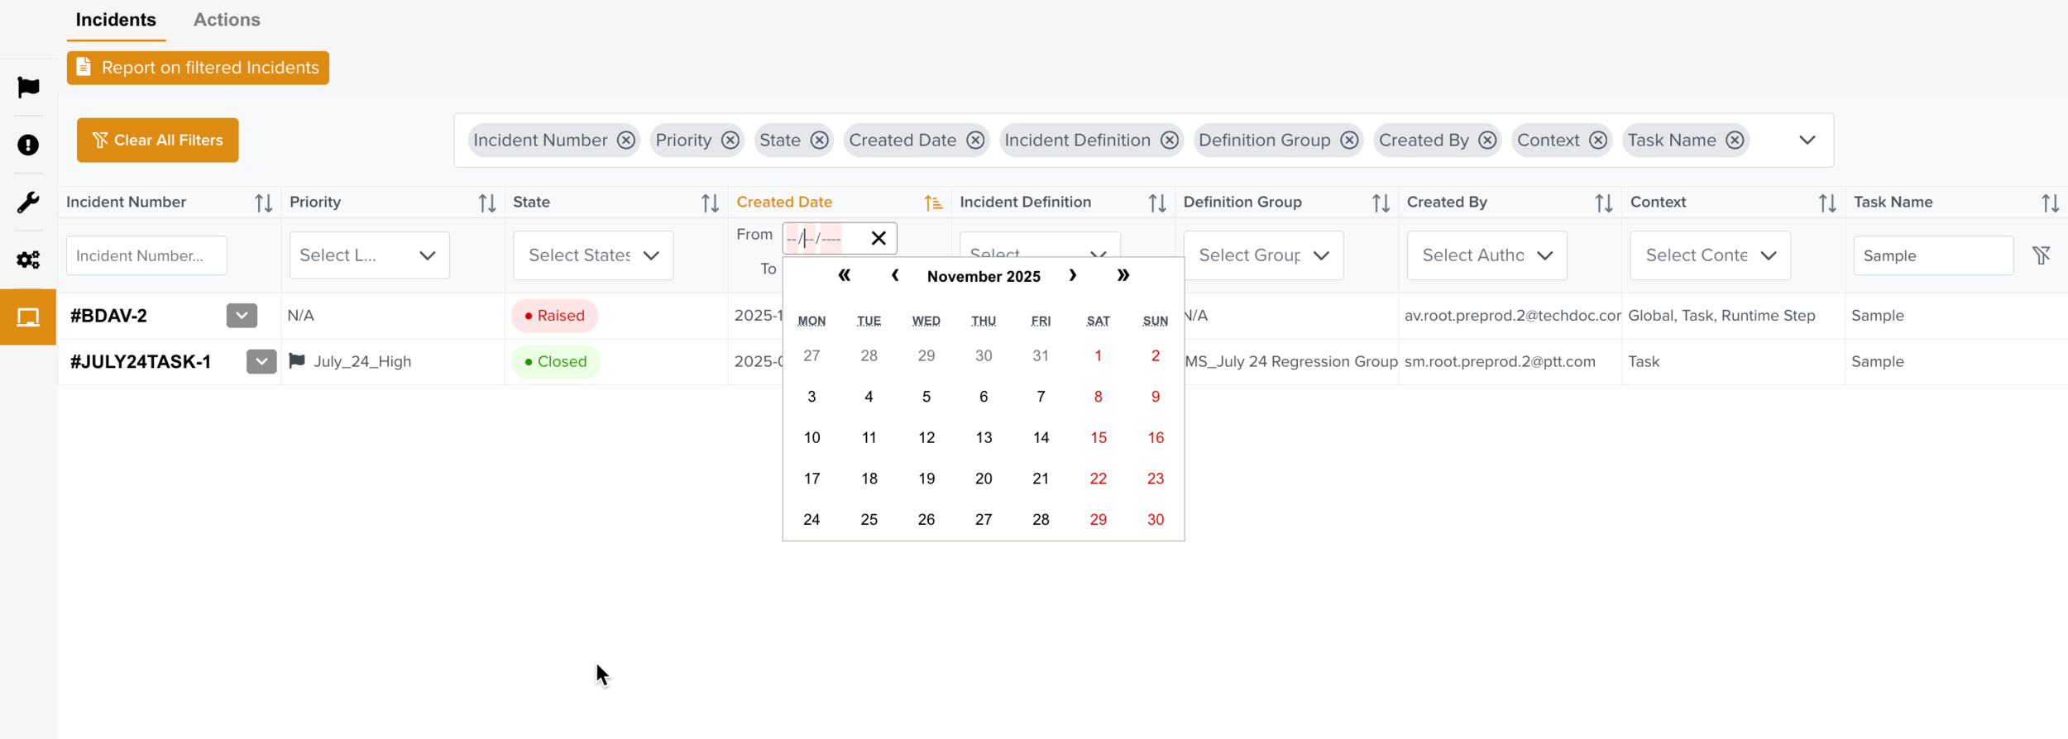Viewport: 2068px width, 739px height.
Task: Switch to the Actions tab
Action: coord(227,20)
